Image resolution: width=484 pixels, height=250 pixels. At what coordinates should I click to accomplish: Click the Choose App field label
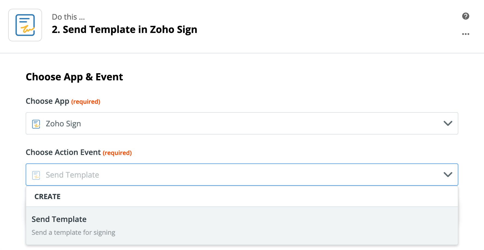point(47,101)
